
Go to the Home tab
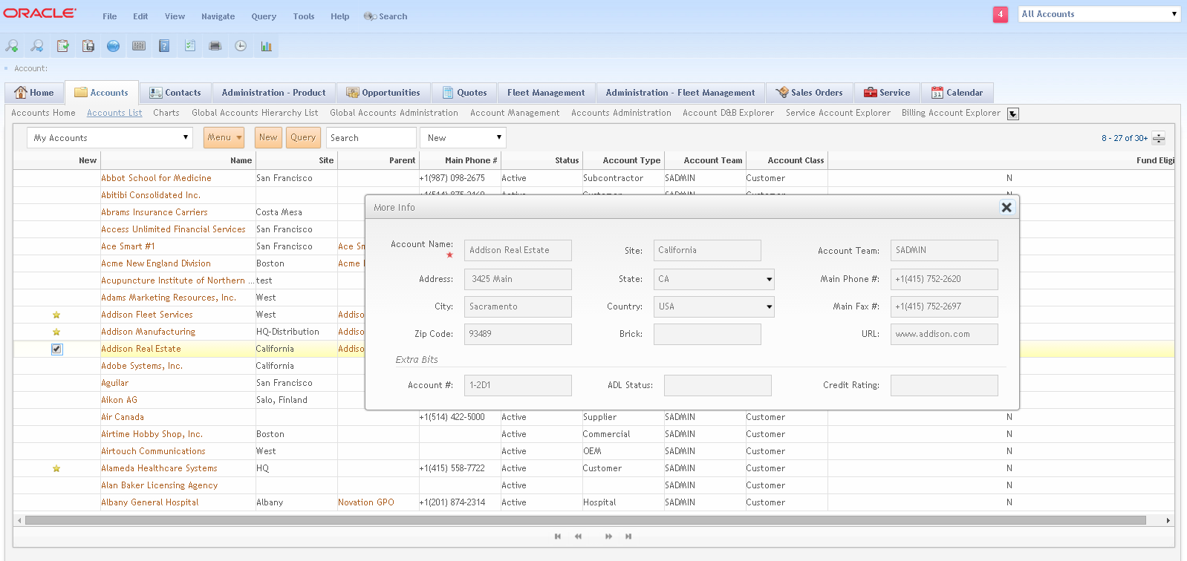34,93
